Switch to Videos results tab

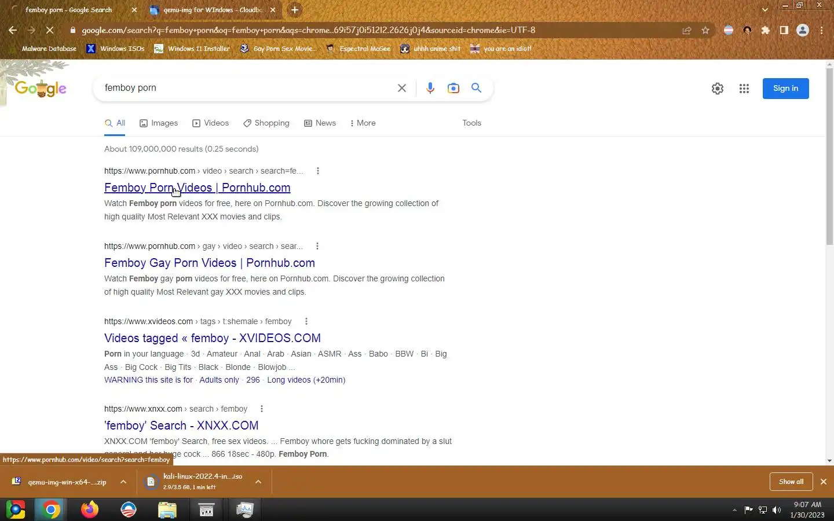211,123
